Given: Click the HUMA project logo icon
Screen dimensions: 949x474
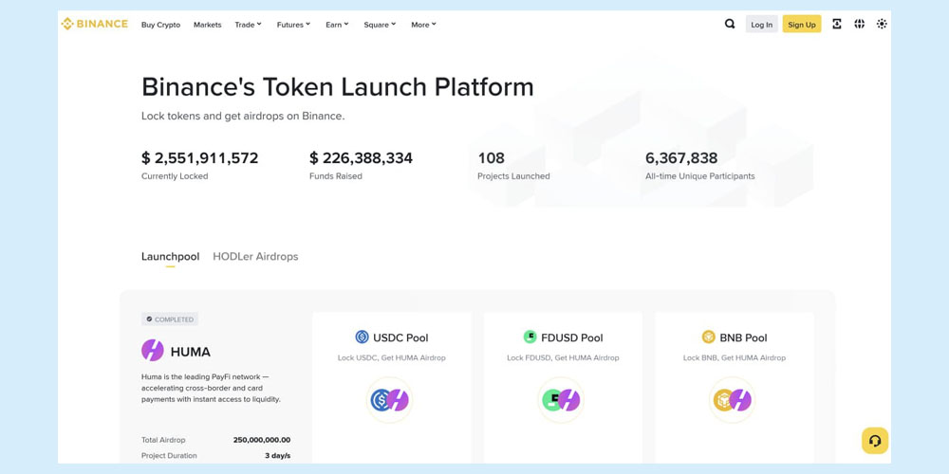Looking at the screenshot, I should click(153, 351).
